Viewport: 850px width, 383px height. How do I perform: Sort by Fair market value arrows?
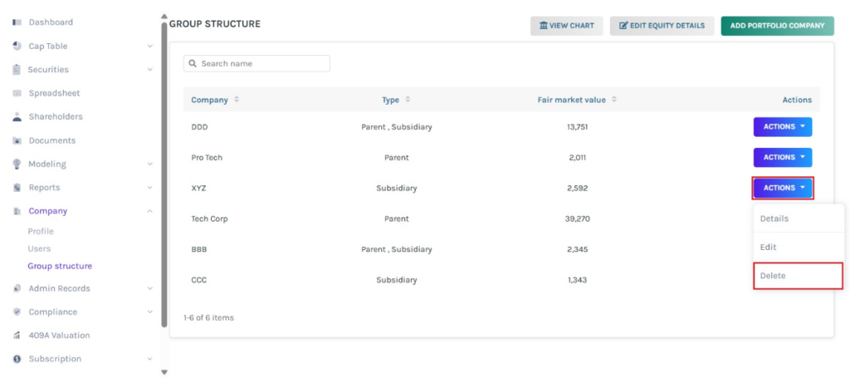(x=614, y=100)
